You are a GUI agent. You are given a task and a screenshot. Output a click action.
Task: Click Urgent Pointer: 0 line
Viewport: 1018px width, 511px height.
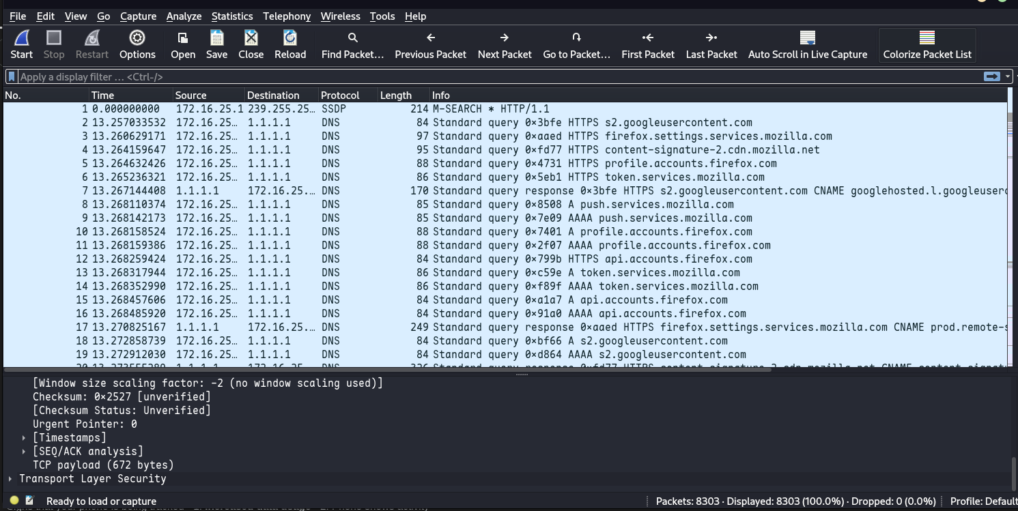coord(85,424)
